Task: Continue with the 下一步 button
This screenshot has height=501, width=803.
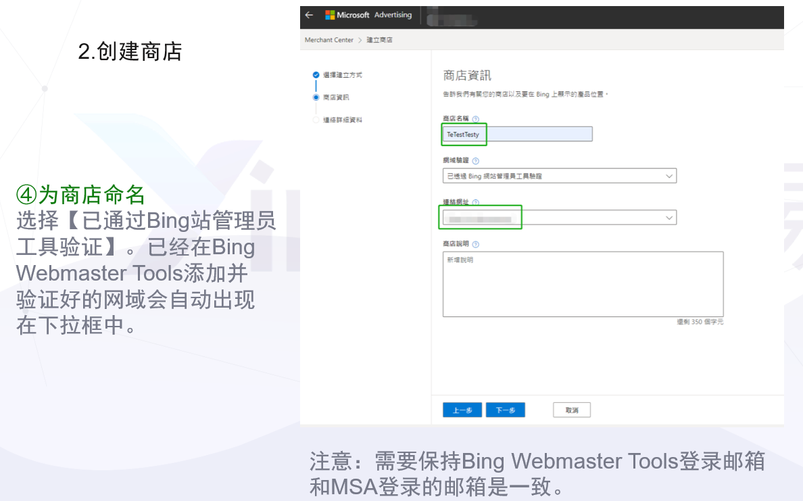Action: pos(505,410)
